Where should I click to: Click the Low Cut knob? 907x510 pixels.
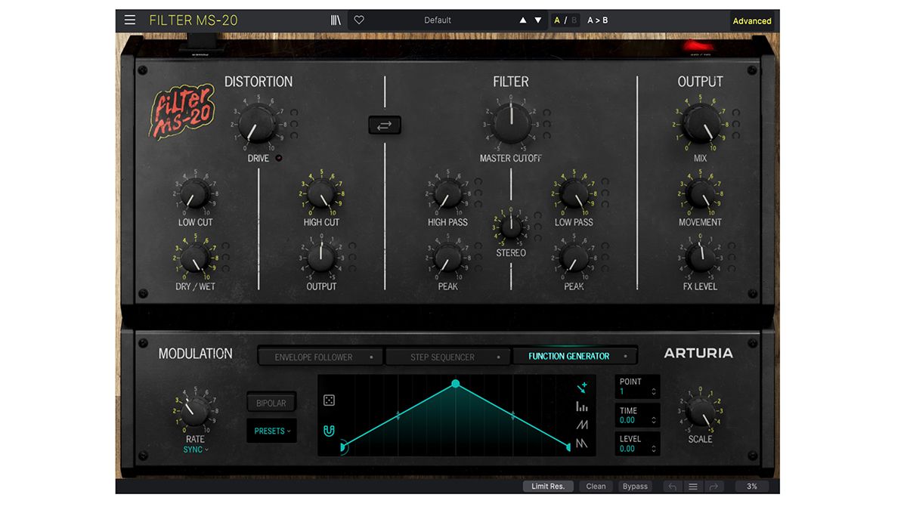[195, 193]
